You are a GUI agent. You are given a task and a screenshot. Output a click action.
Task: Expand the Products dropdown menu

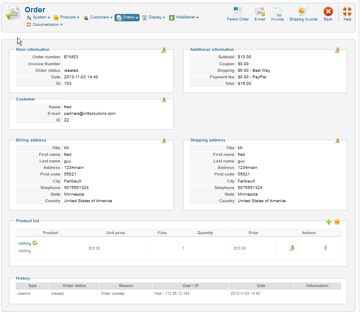67,18
